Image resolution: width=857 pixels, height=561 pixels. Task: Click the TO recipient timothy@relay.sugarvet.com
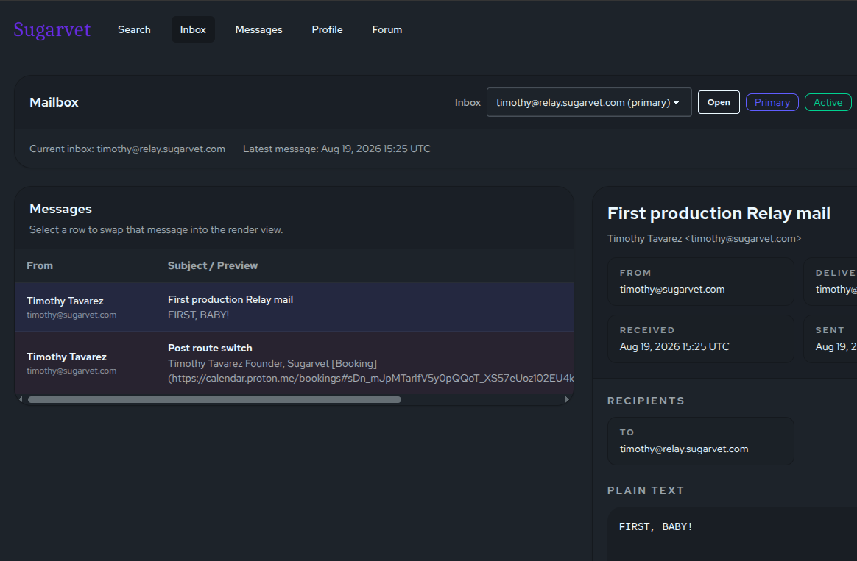coord(701,441)
